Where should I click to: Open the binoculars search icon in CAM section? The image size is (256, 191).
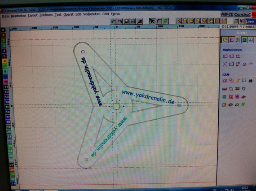pyautogui.click(x=251, y=81)
